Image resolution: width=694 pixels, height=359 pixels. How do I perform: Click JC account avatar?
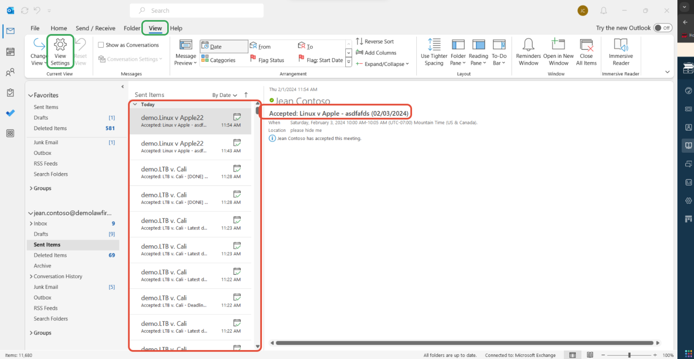583,10
